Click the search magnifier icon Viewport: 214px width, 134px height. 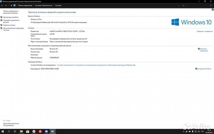(x=210, y=6)
